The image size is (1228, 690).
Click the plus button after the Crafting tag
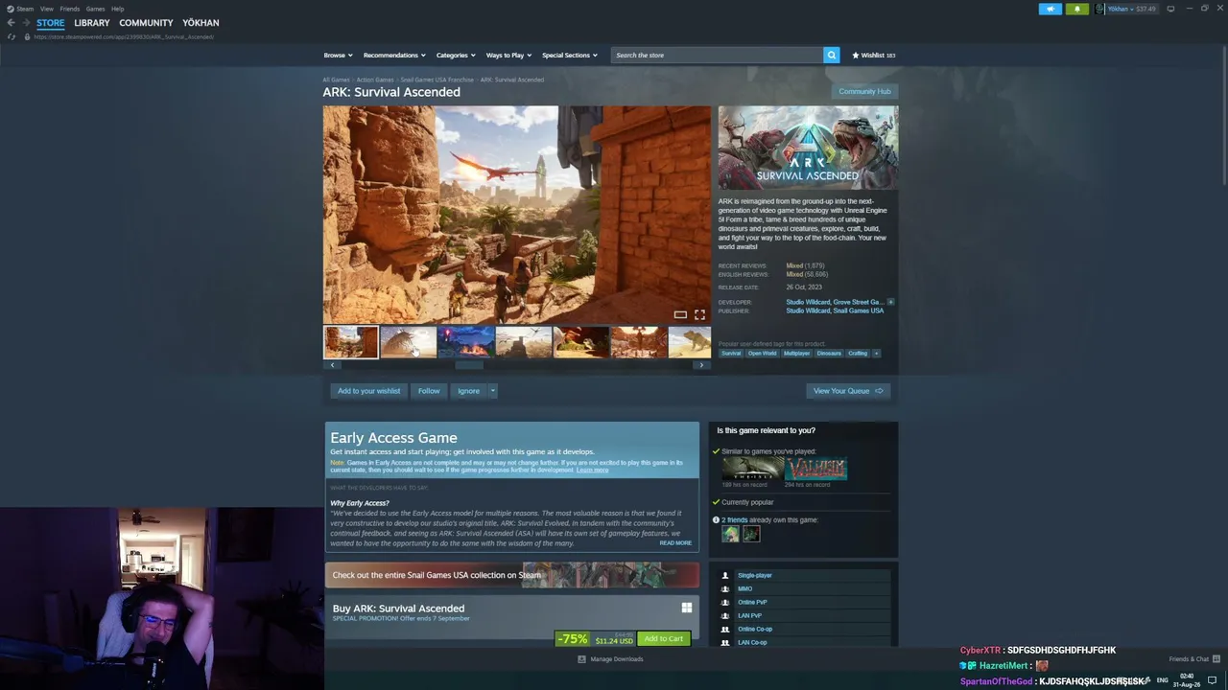(x=876, y=354)
